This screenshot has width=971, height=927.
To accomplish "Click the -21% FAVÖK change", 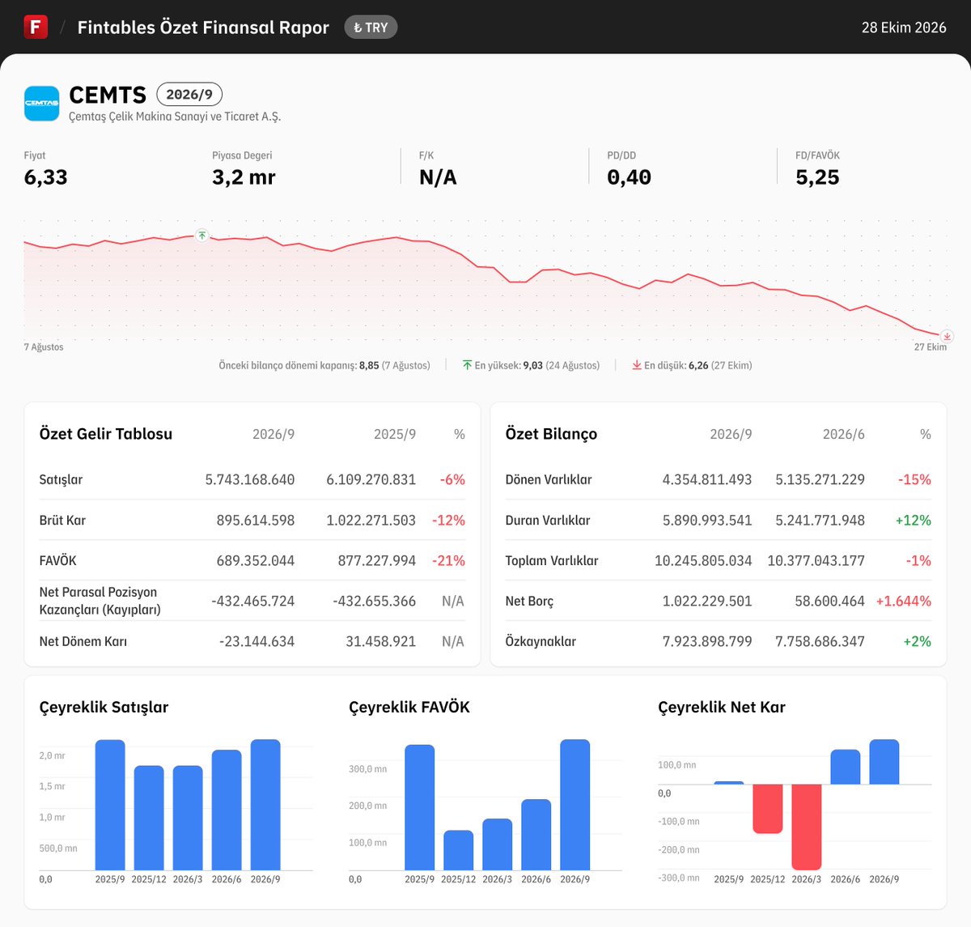I will [x=448, y=560].
